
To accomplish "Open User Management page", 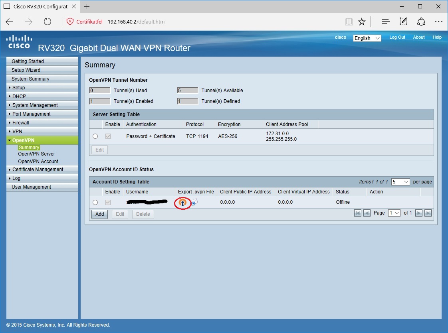I will tap(42, 187).
